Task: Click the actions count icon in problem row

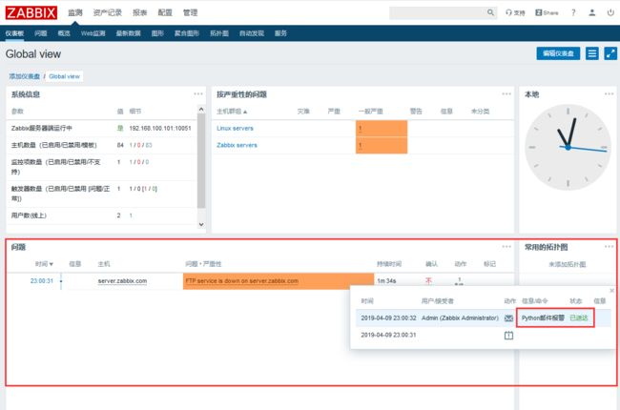Action: (459, 281)
